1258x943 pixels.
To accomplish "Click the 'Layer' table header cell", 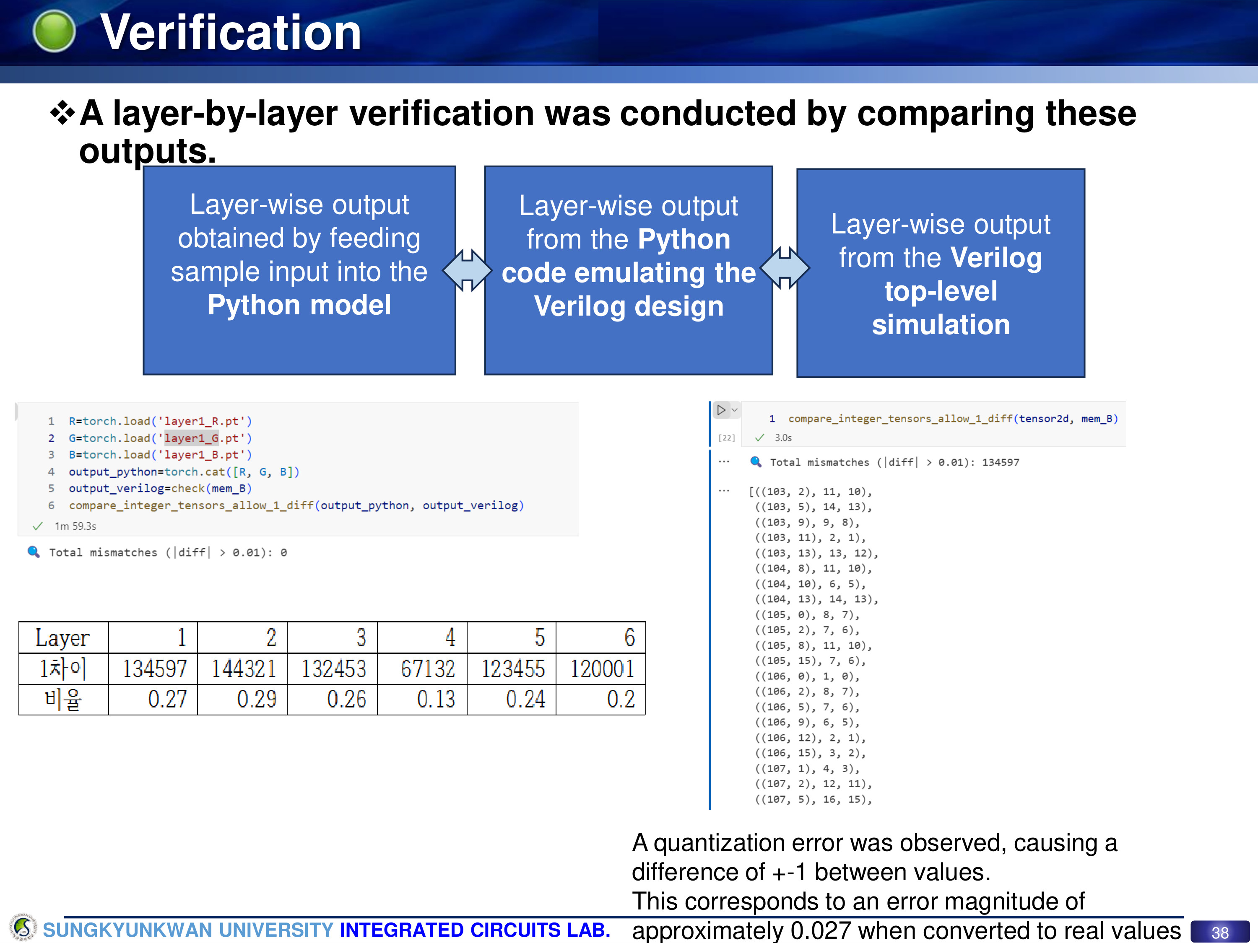I will (x=64, y=638).
